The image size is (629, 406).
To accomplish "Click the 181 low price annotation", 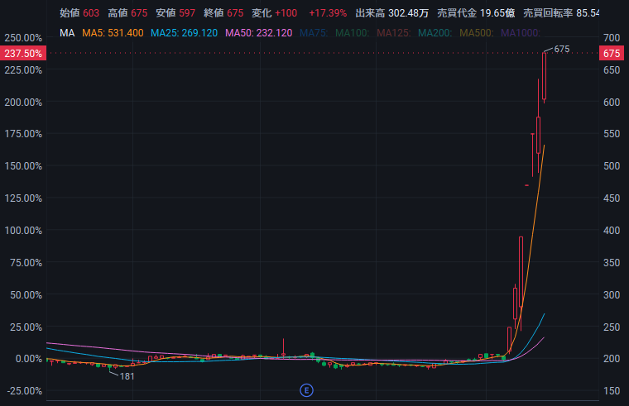I will (127, 376).
